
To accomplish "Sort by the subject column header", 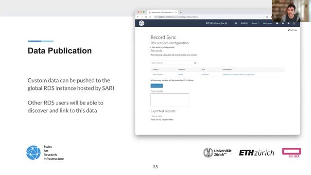I will tap(155, 70).
